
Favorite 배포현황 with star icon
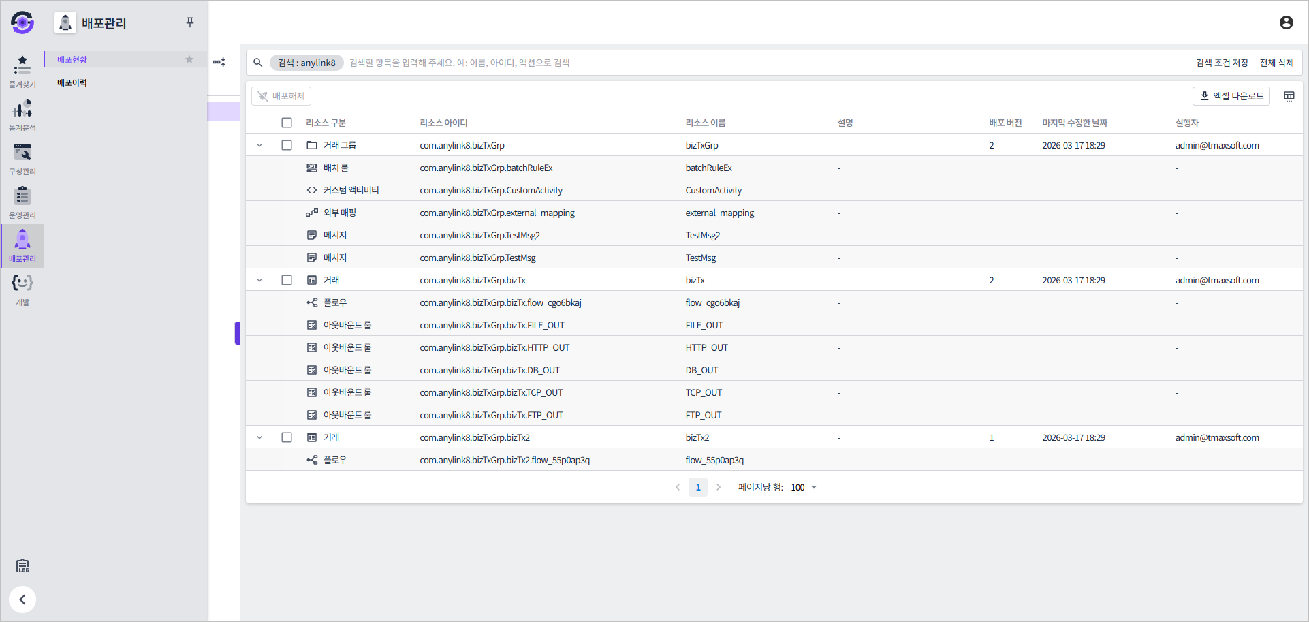point(189,59)
